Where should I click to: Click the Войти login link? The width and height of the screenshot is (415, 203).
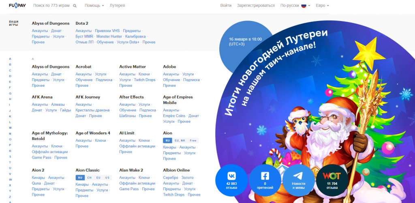pyautogui.click(x=226, y=6)
